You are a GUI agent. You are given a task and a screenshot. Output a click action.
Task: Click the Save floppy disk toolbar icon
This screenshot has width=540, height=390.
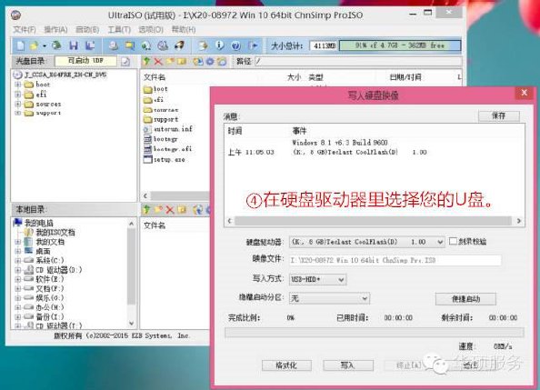pos(74,45)
